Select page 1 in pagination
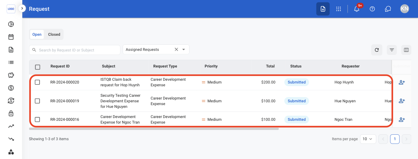 [x=395, y=139]
